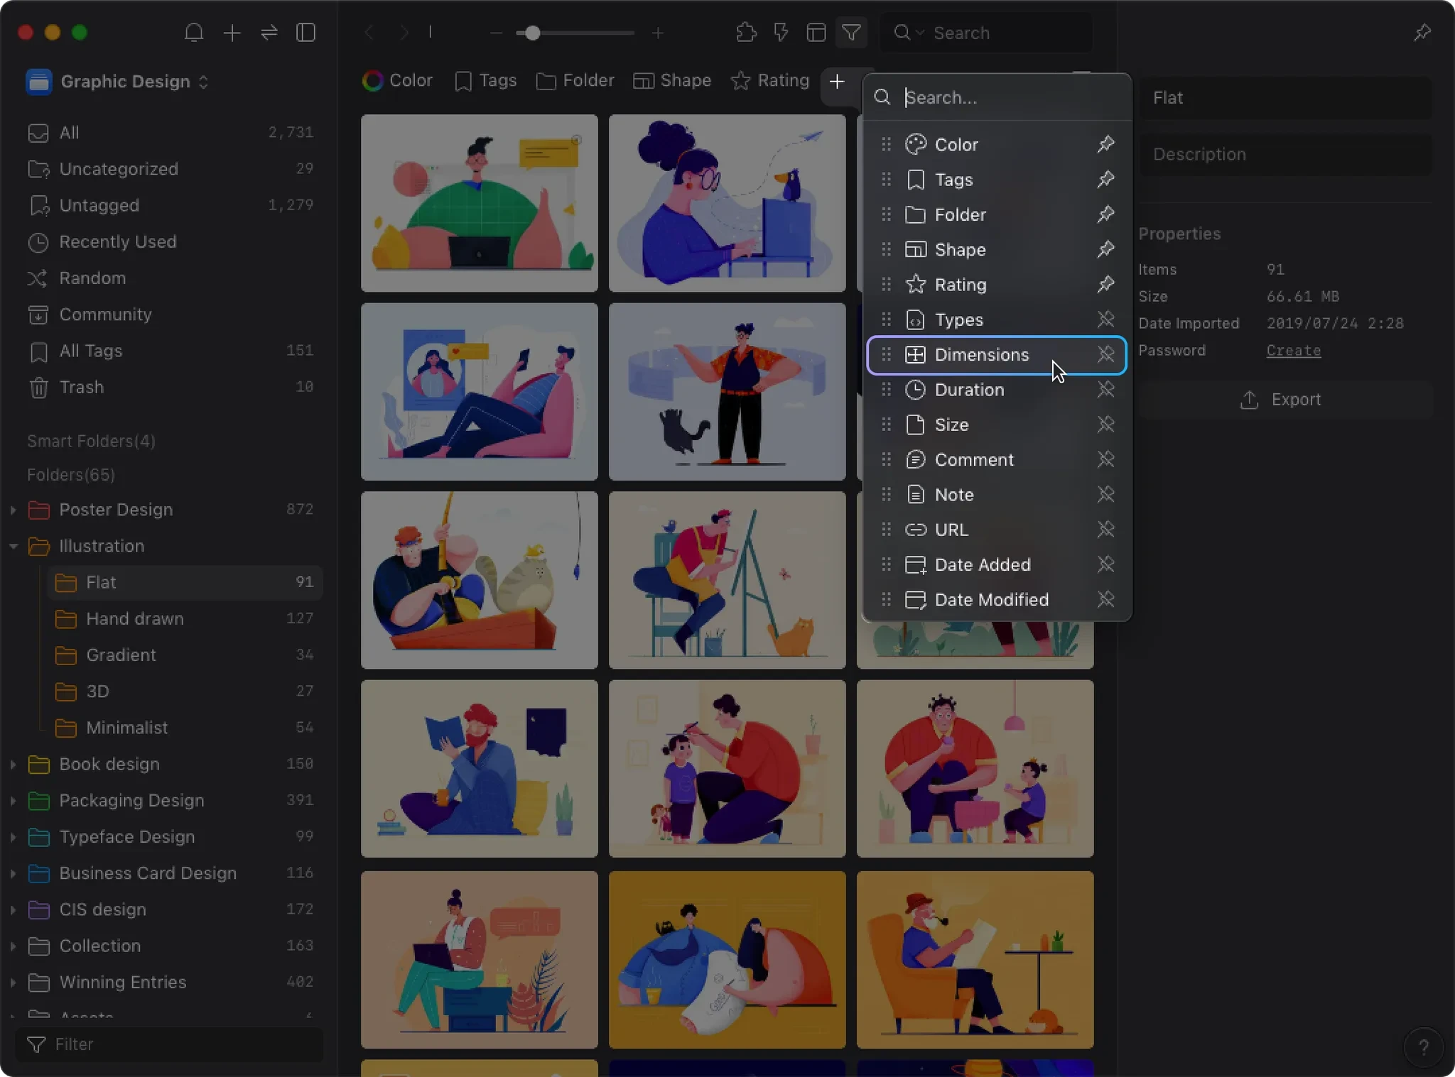Open the Shape filter in filter bar
This screenshot has height=1077, width=1455.
point(672,80)
